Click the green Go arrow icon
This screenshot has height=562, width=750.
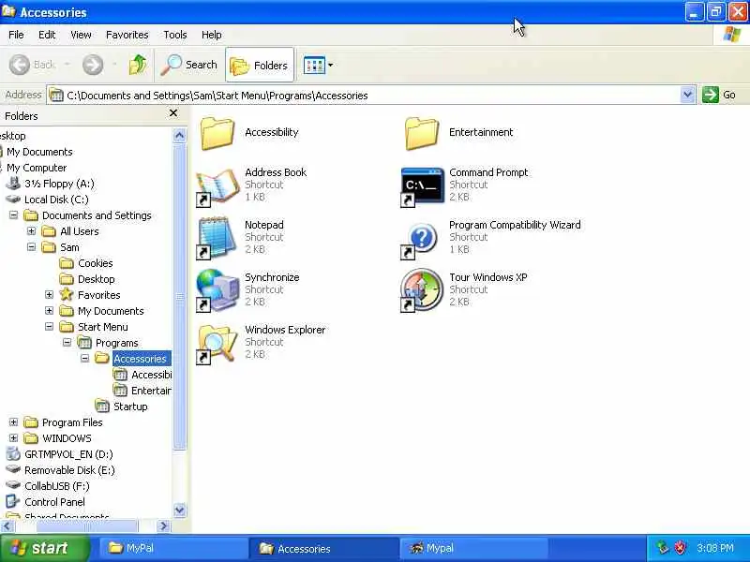711,95
